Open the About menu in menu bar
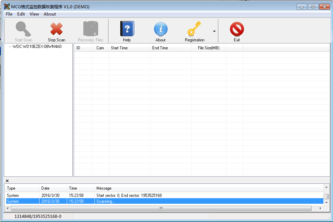The height and width of the screenshot is (222, 333). [x=50, y=14]
